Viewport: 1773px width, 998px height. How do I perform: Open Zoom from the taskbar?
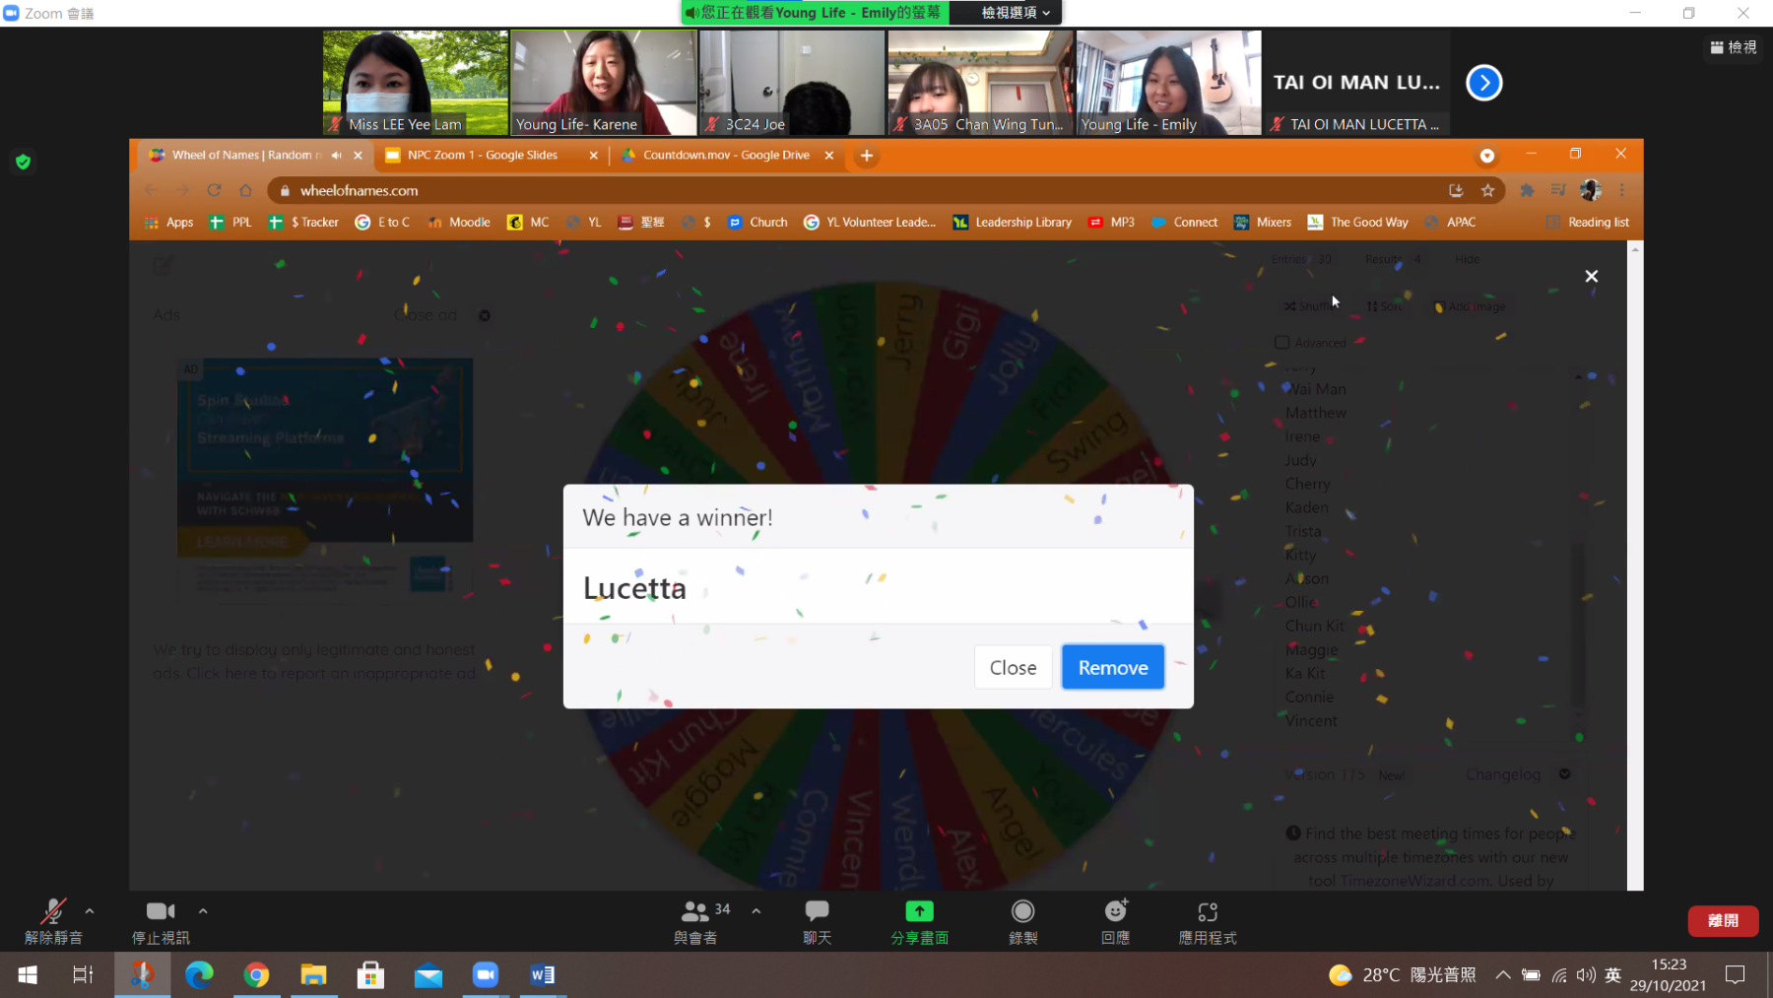click(x=485, y=974)
